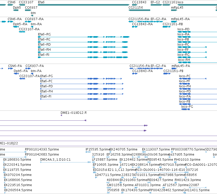Click the CG6937-RA transcript label

34,19
